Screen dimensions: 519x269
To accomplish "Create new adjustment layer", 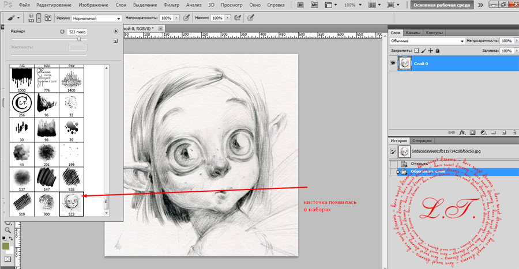I will [483, 132].
